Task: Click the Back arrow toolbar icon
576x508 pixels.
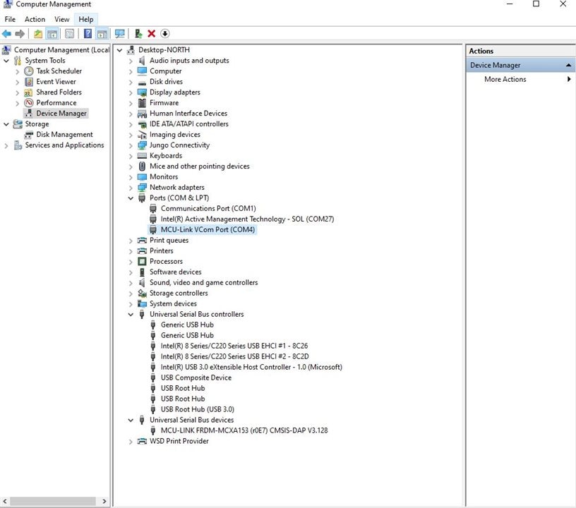Action: click(6, 34)
